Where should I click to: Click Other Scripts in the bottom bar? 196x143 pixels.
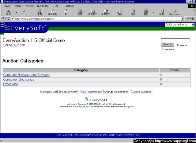tap(109, 135)
